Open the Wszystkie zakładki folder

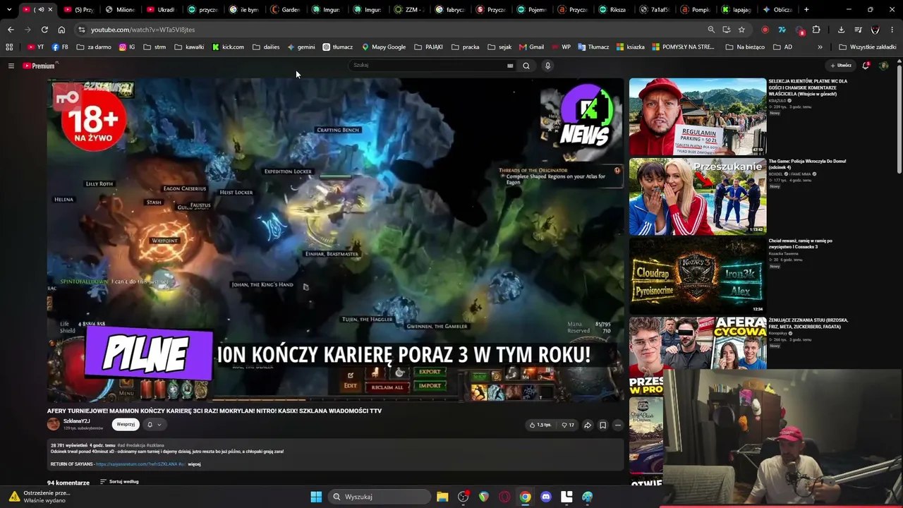tap(868, 47)
